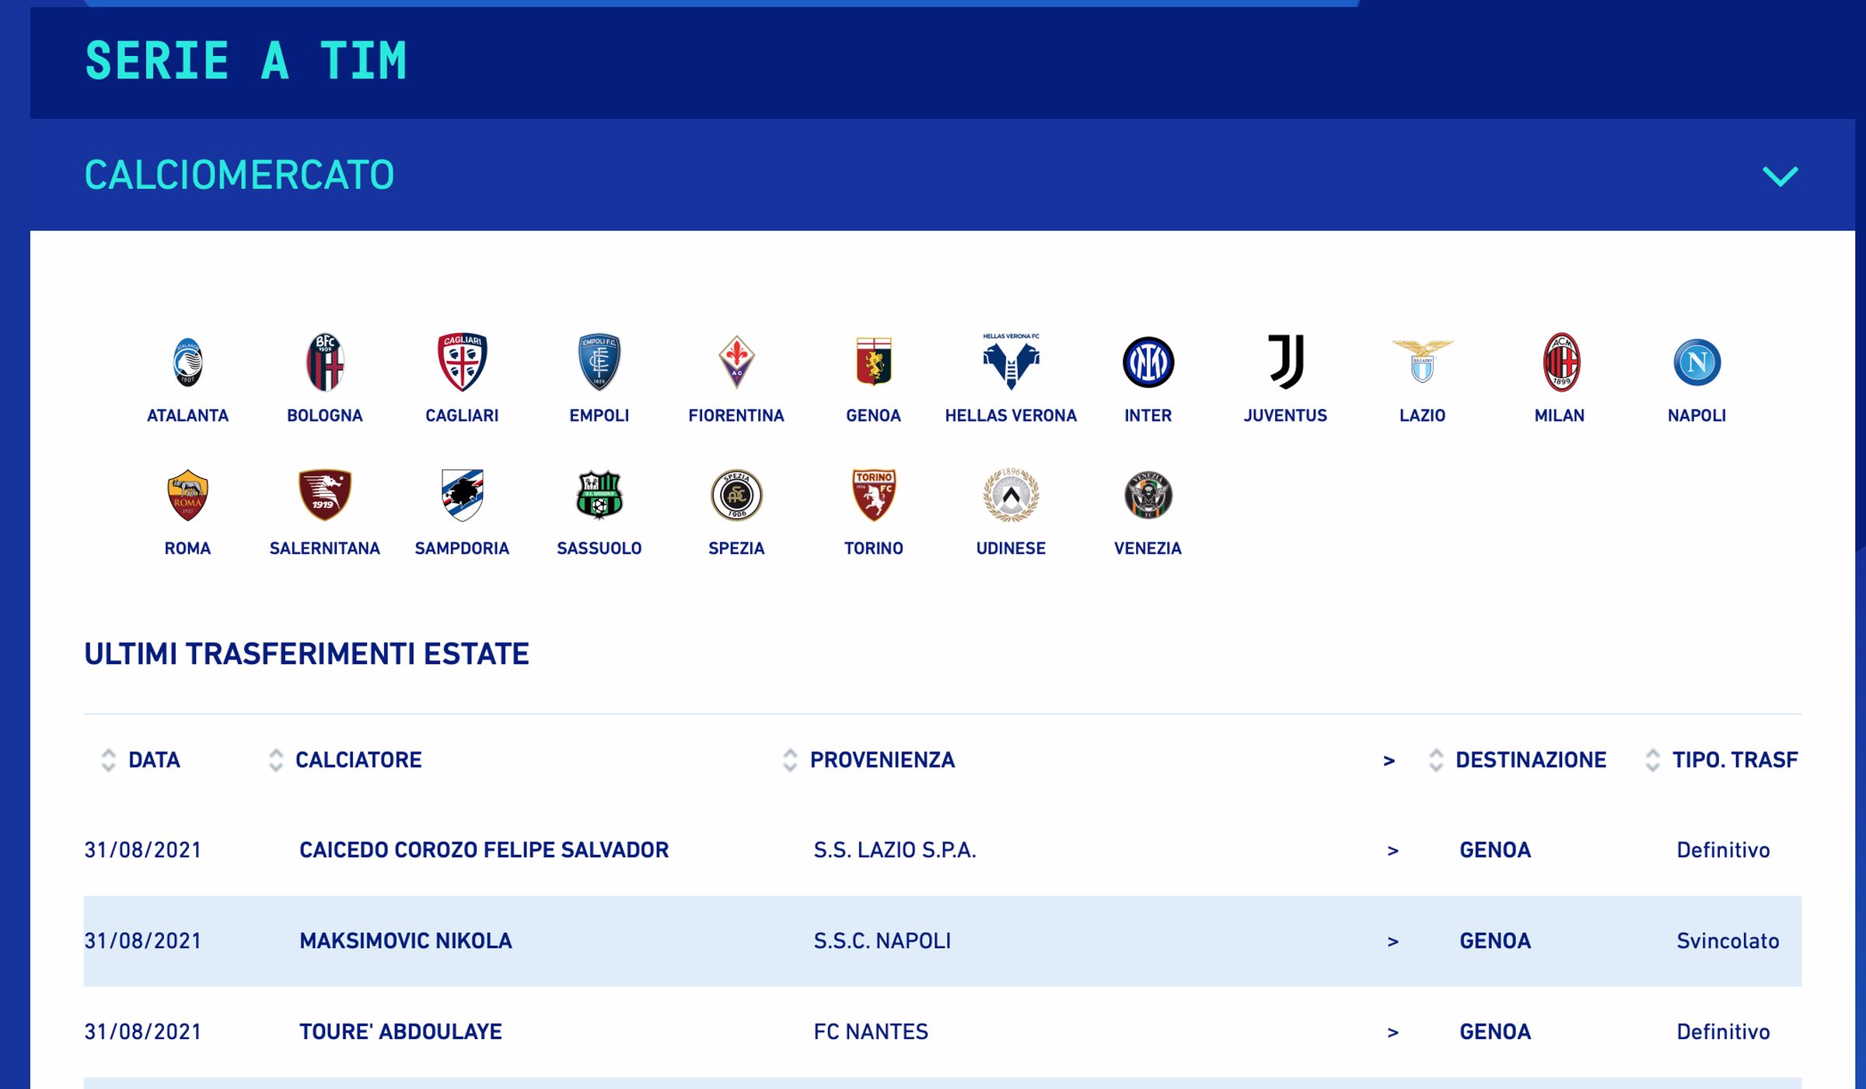Collapse the Calciomercato section chevron
1866x1089 pixels.
(1780, 176)
